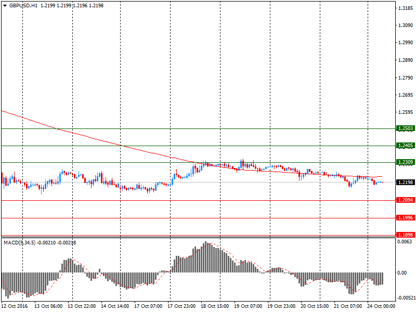Click the 20 Oct 15:00 time axis label
Screen dimensions: 416x312
pyautogui.click(x=315, y=306)
